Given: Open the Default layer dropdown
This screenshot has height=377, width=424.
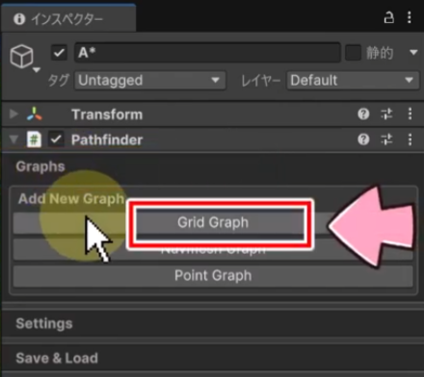Looking at the screenshot, I should pyautogui.click(x=353, y=80).
